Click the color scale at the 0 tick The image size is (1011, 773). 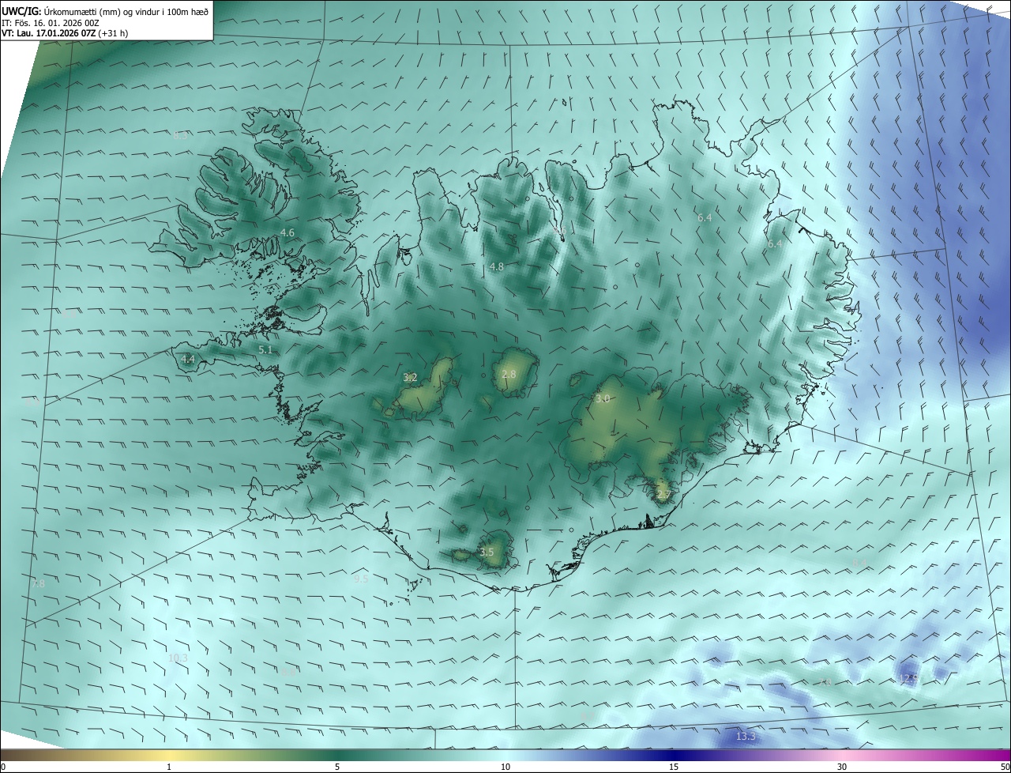coord(3,767)
